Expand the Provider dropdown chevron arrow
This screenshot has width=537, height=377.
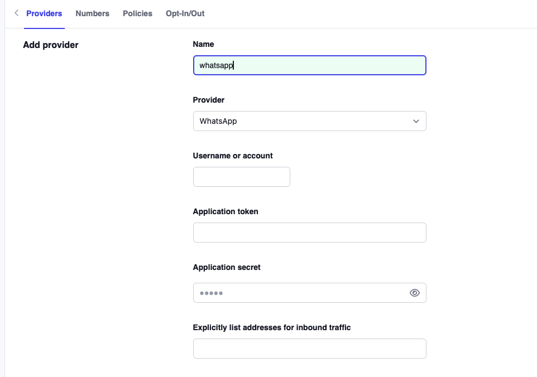point(415,121)
